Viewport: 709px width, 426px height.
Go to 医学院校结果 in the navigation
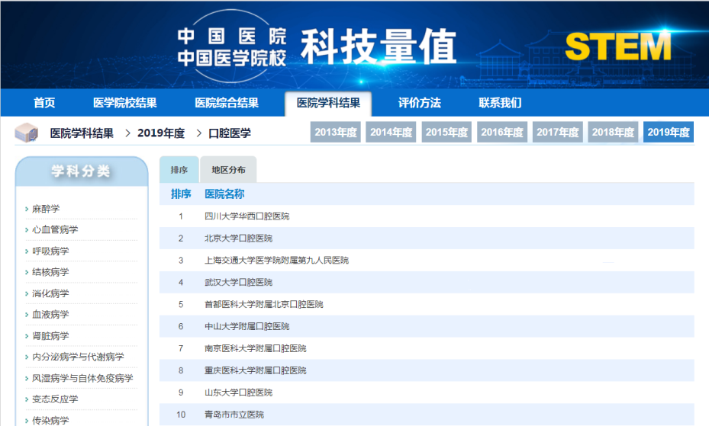tap(125, 103)
